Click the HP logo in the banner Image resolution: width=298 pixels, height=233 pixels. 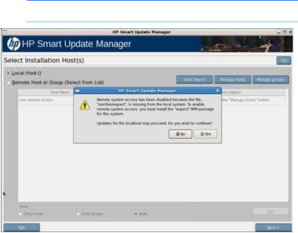pyautogui.click(x=14, y=44)
